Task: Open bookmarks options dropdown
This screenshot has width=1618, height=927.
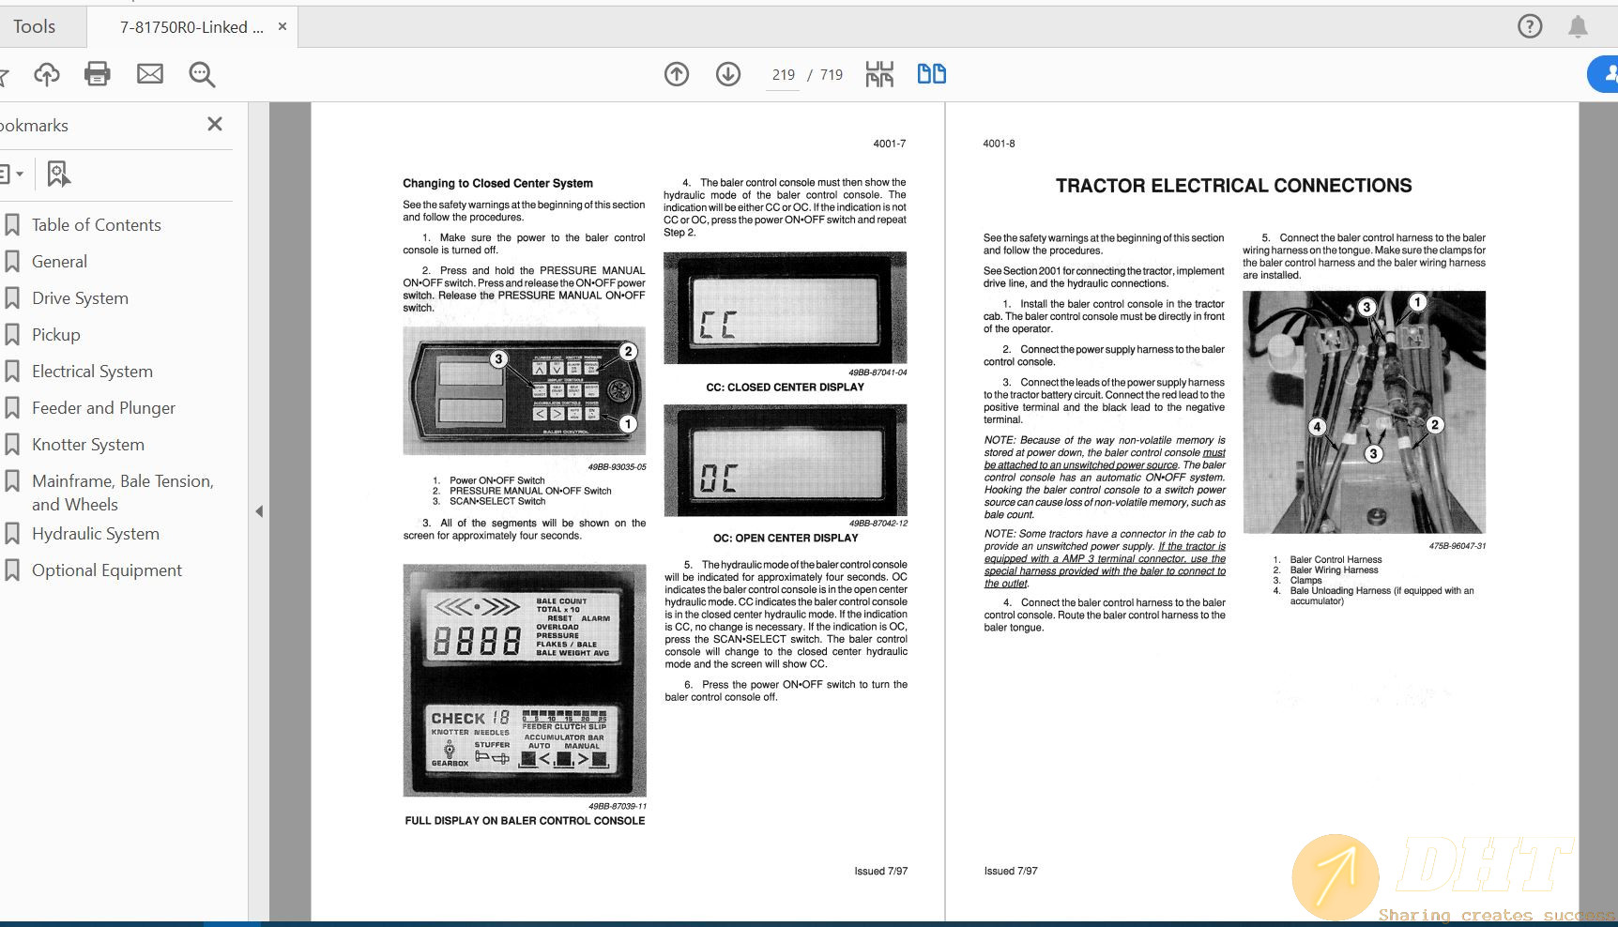Action: [x=11, y=174]
